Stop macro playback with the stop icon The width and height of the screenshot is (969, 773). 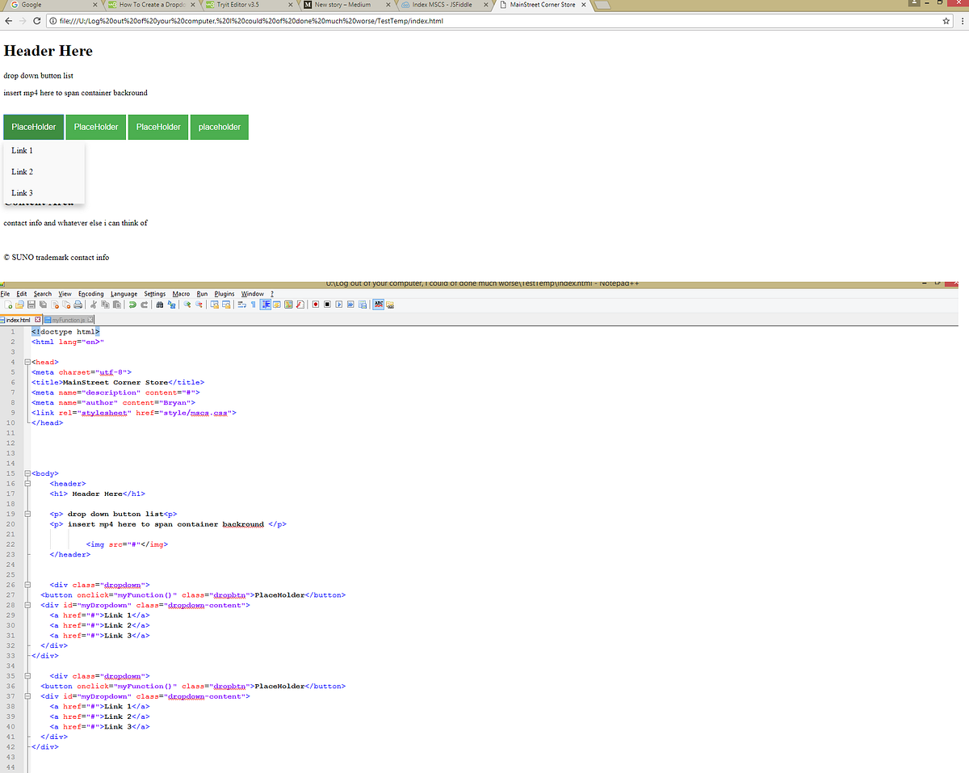327,305
